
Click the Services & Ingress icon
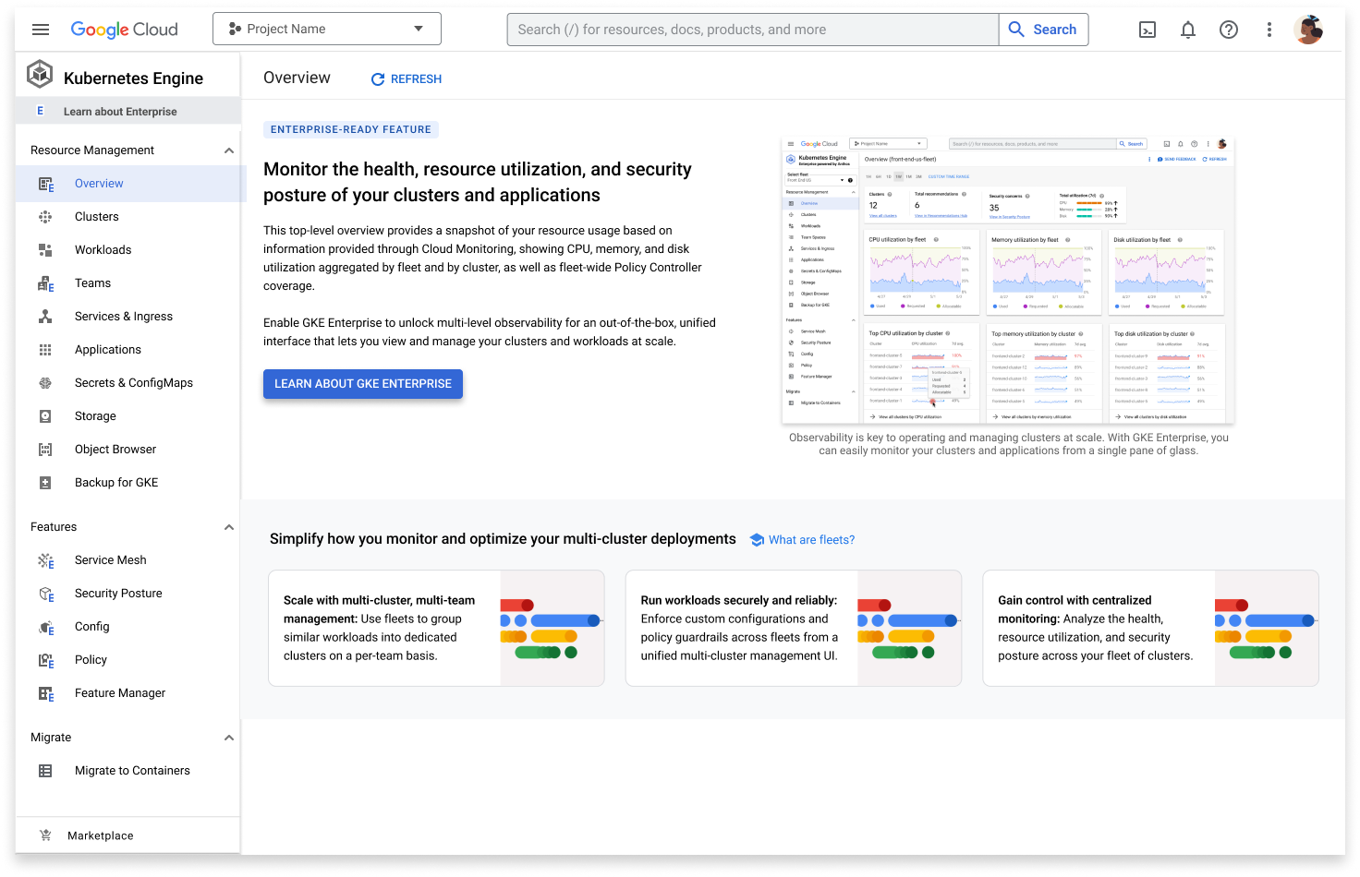coord(45,317)
